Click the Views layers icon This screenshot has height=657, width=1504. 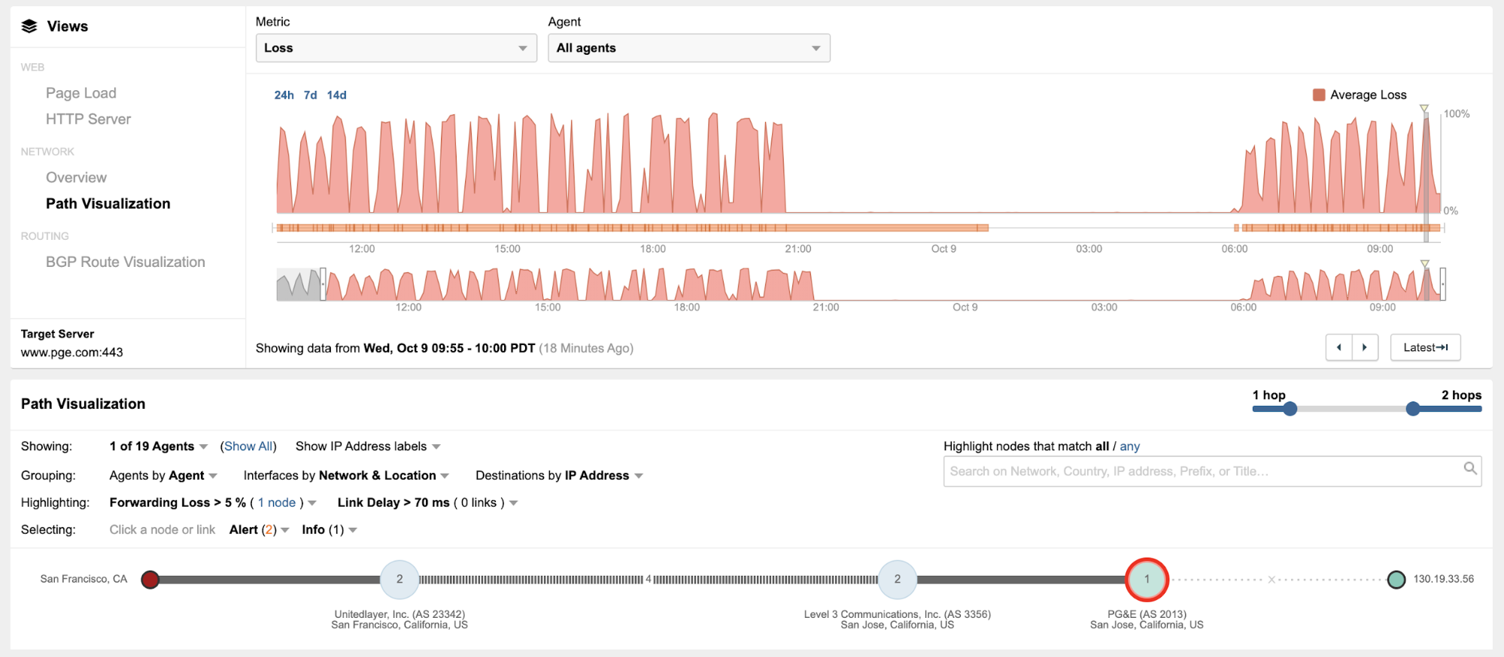coord(29,26)
